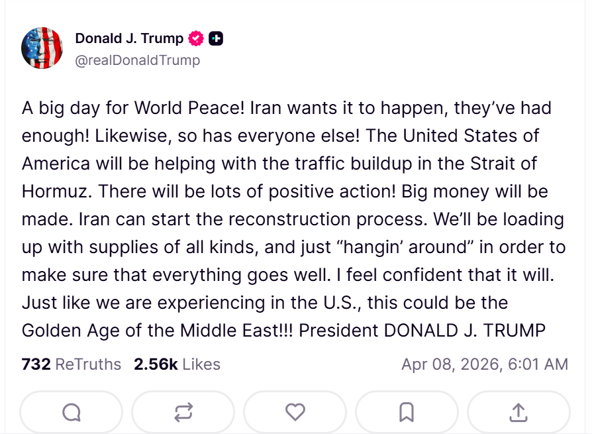
Task: Click the "President DONALD J. TRUMP" signature
Action: tap(422, 330)
